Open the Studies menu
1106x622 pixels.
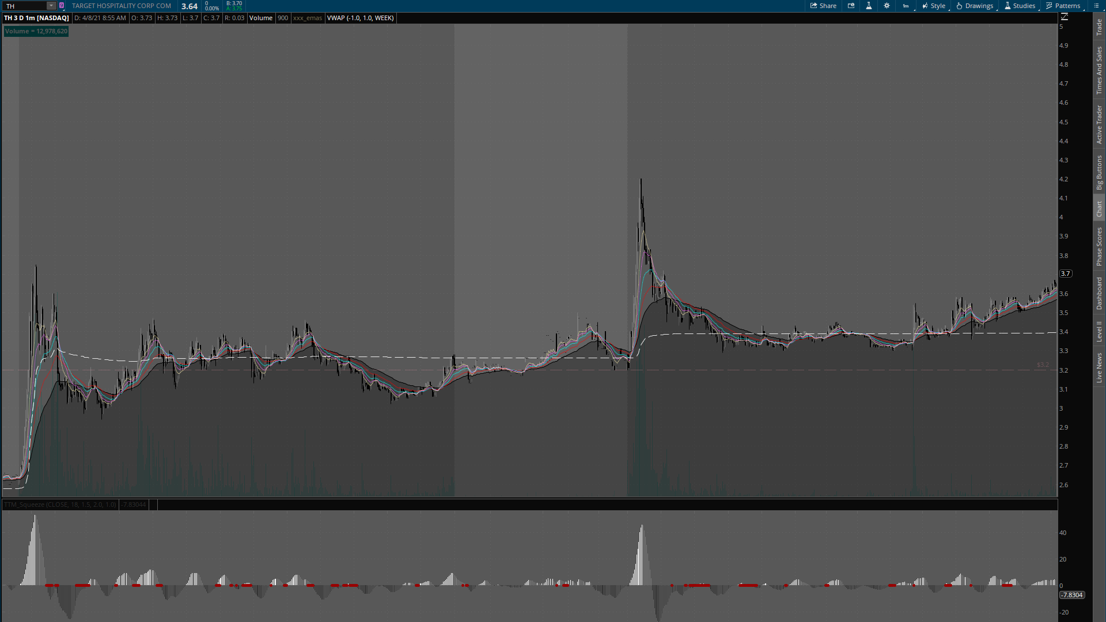click(1020, 6)
